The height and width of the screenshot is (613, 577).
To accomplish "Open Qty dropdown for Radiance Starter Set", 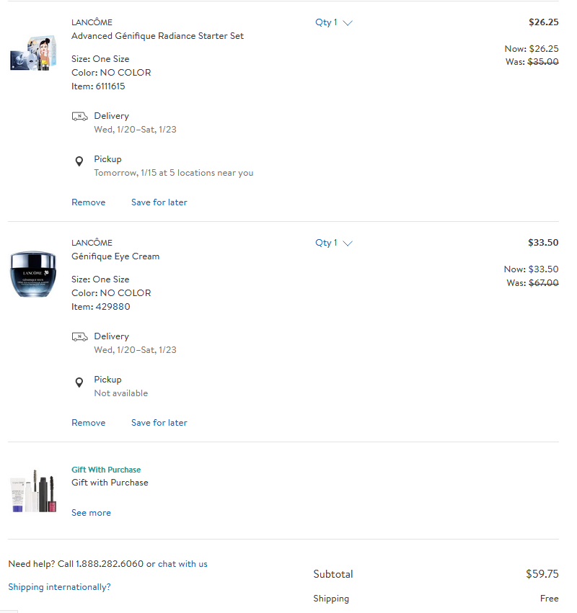I will [333, 22].
